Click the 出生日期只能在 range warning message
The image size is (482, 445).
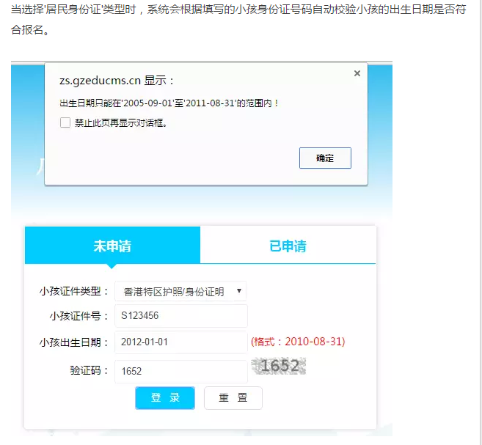169,103
